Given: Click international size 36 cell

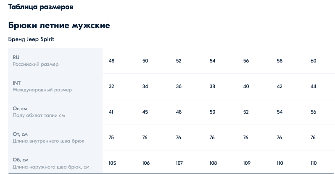Looking at the screenshot, I should (179, 86).
